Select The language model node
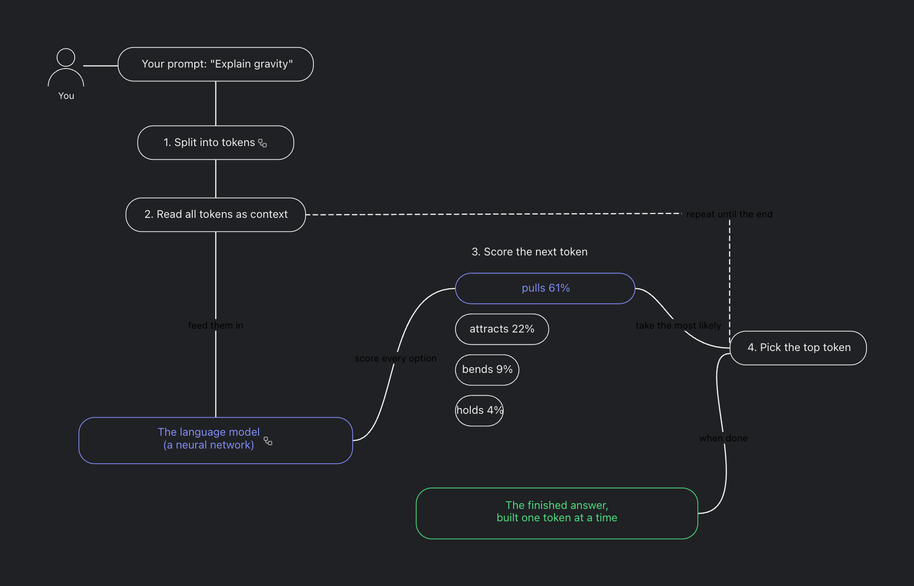914x586 pixels. click(216, 440)
